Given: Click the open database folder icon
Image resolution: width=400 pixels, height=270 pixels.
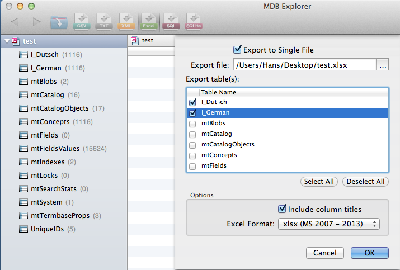Looking at the screenshot, I should 59,22.
